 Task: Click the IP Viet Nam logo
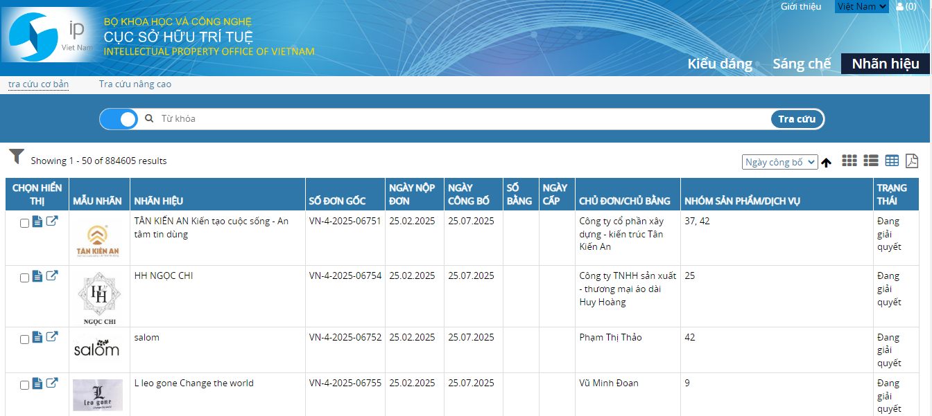point(50,35)
